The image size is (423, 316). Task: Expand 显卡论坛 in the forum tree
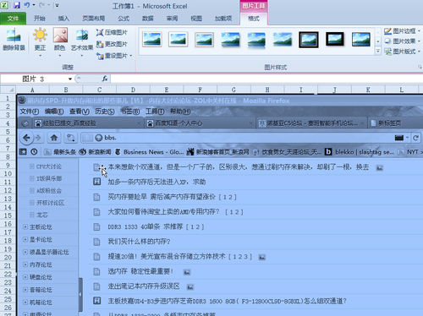coord(25,239)
